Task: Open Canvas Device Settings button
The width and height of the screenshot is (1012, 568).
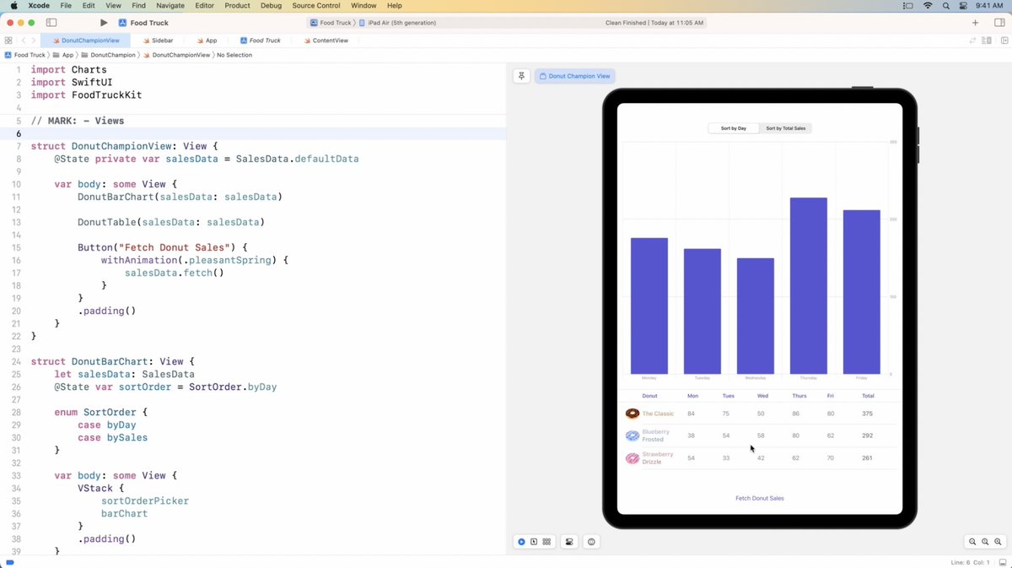Action: coord(569,542)
